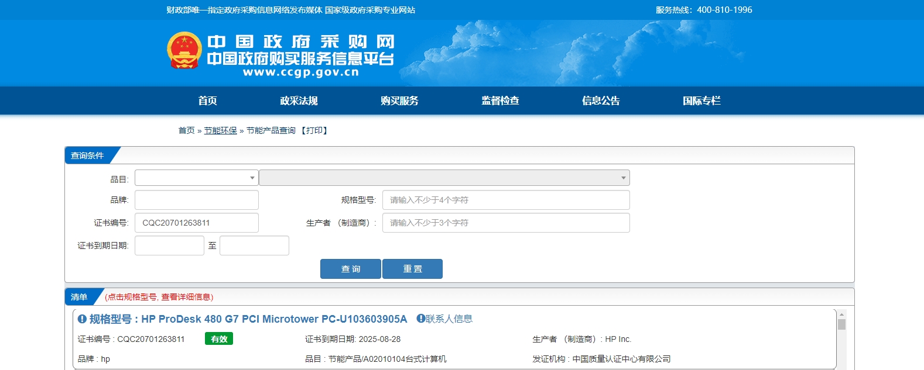
Task: Click the red 点击规格型号, 查看详细信息 hint
Action: 159,297
